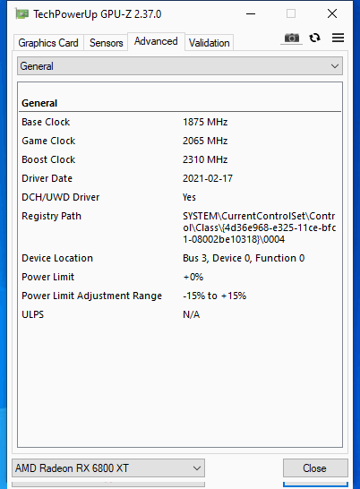Click the GPU-Z app icon in title bar
The height and width of the screenshot is (489, 360).
click(21, 14)
